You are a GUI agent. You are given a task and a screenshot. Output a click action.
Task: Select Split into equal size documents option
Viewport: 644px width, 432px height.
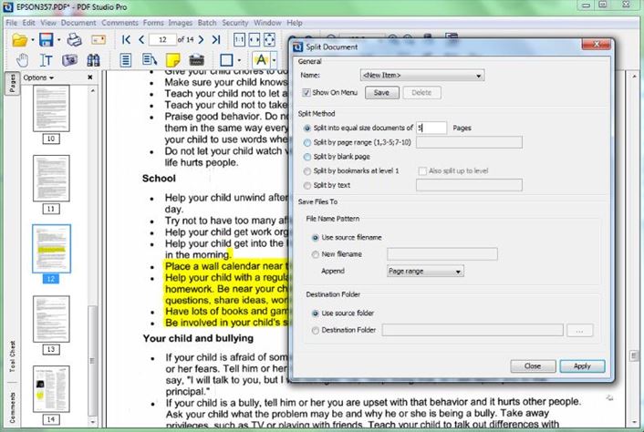306,128
